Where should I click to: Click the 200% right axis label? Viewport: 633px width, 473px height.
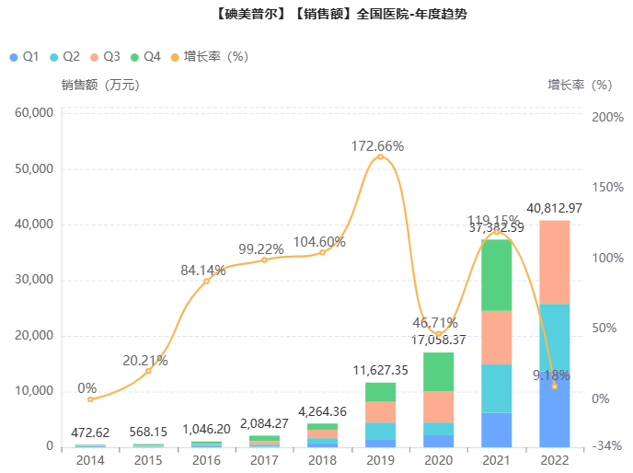(x=607, y=117)
